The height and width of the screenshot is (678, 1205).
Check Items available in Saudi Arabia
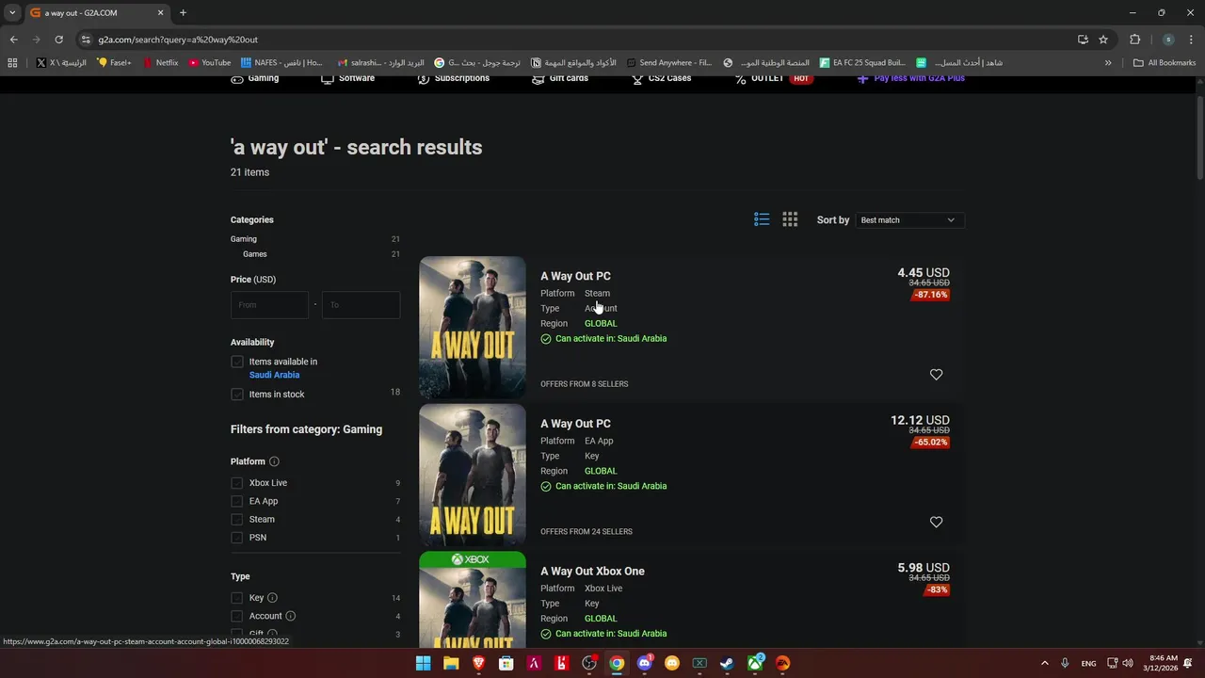pyautogui.click(x=237, y=362)
